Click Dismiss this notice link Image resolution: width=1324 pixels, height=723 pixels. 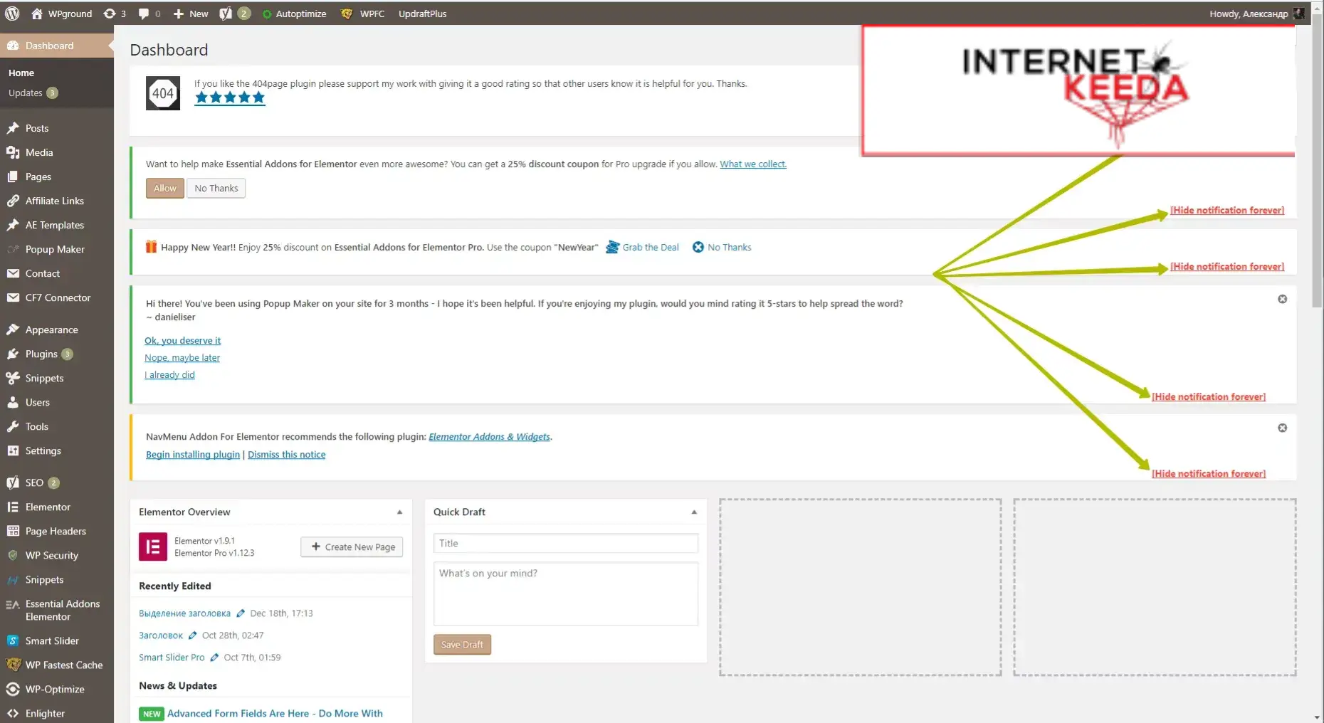coord(286,454)
